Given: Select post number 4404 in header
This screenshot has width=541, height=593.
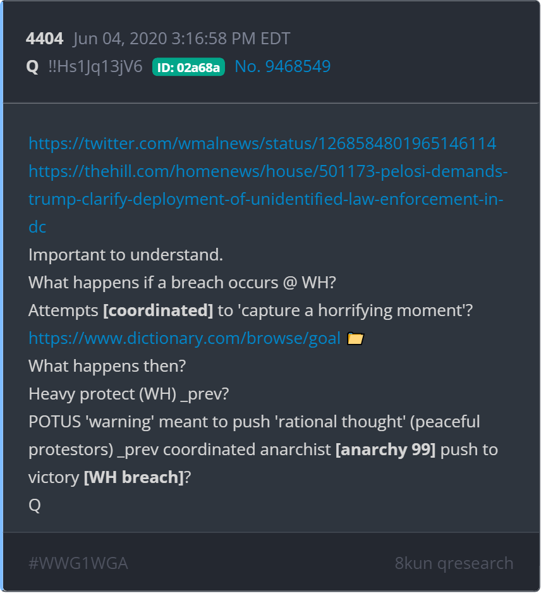Looking at the screenshot, I should [x=44, y=39].
